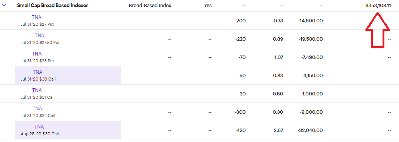Open TNA Jul 31 '20 $32 Call link
The image size is (399, 142).
click(x=37, y=108)
